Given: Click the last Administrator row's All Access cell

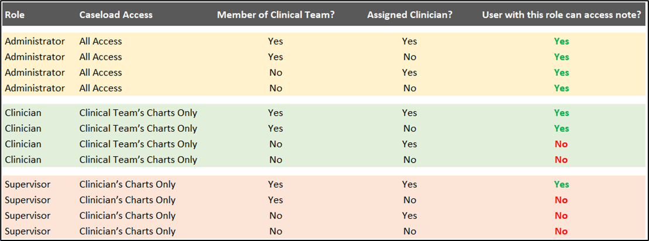Looking at the screenshot, I should (x=101, y=88).
